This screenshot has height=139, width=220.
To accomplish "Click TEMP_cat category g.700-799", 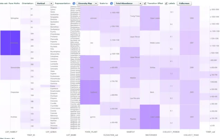I will click(210, 75).
